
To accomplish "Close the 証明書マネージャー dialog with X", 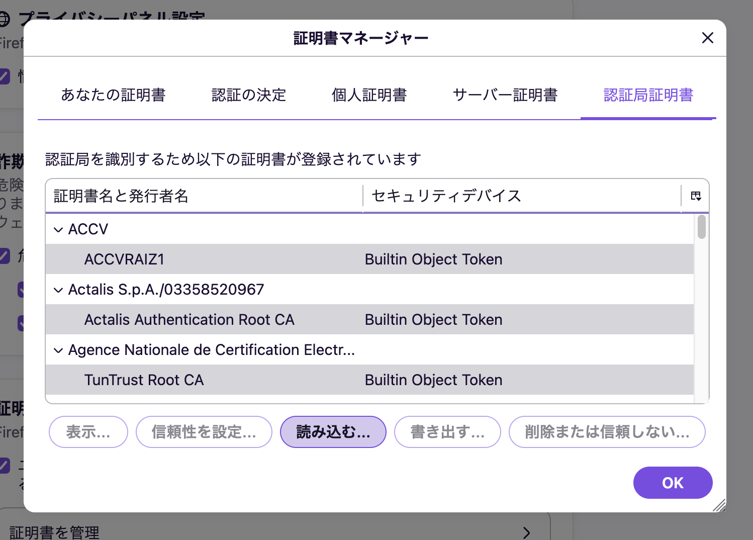I will click(707, 38).
